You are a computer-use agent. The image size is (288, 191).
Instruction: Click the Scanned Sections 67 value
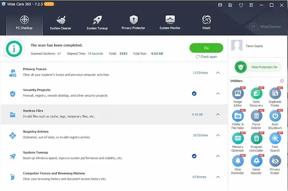click(x=59, y=53)
